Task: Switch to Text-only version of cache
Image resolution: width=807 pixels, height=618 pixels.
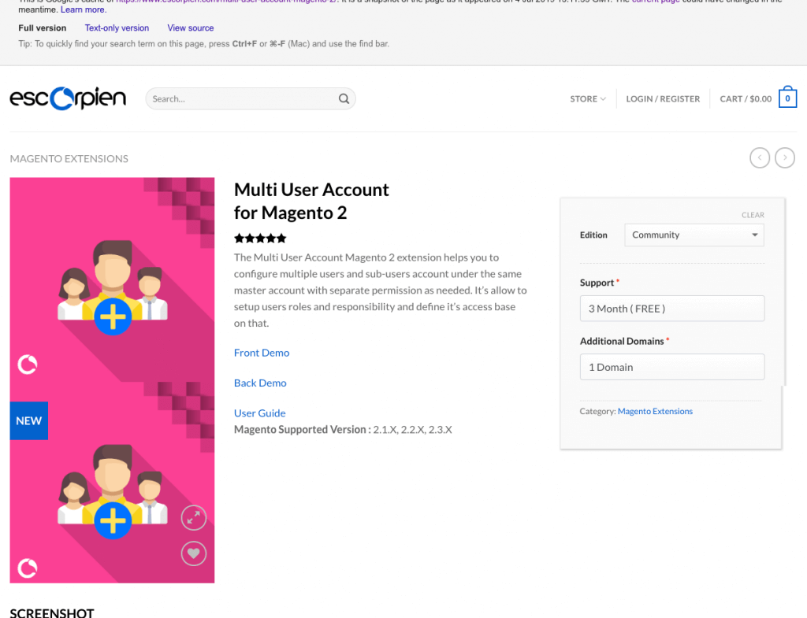Action: (117, 28)
